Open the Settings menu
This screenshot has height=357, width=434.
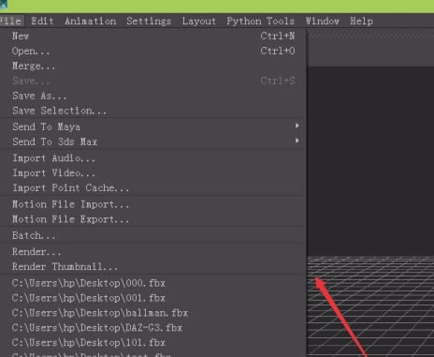coord(149,22)
